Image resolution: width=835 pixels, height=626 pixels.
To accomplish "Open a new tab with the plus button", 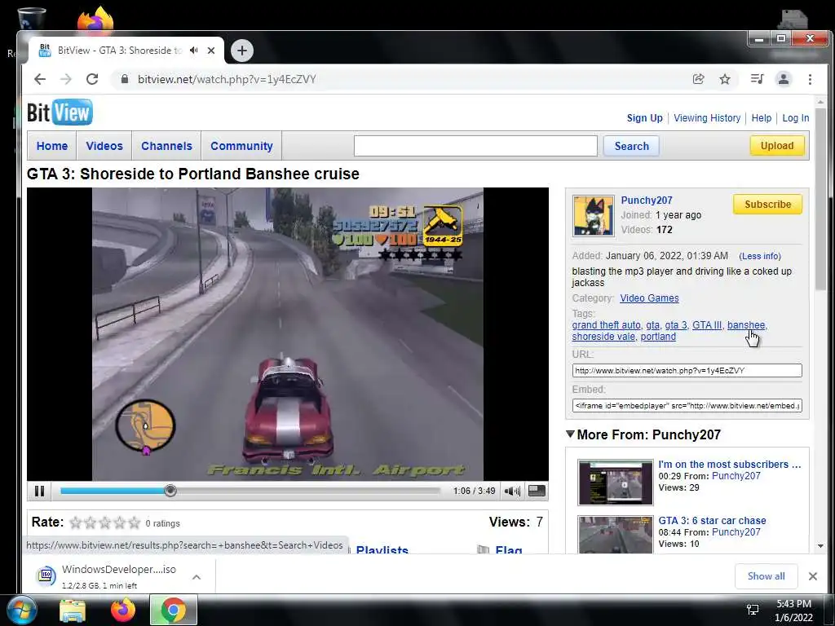I will coord(242,51).
